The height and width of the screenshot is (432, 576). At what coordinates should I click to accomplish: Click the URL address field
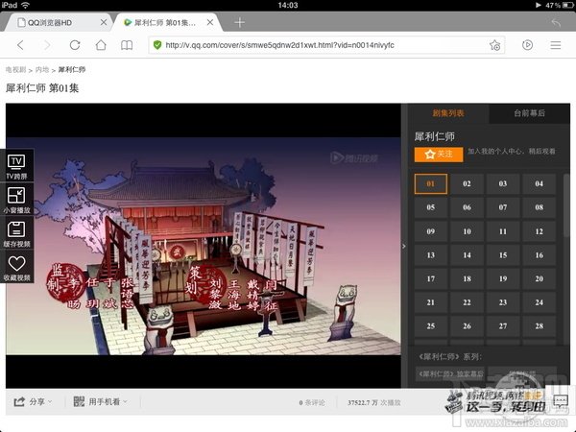tap(325, 45)
